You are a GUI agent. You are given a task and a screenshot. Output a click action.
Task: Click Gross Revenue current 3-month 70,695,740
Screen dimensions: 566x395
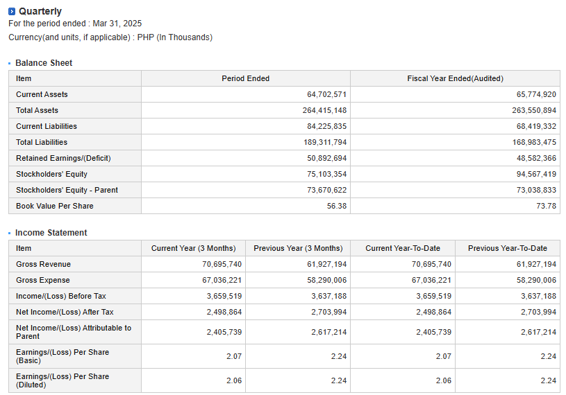click(222, 264)
